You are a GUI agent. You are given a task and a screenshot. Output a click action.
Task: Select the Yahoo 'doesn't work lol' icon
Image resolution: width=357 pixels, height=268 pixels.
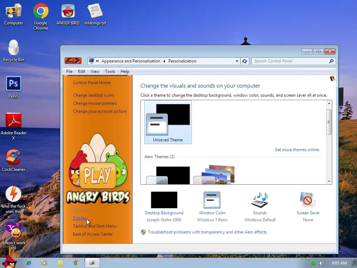click(14, 236)
